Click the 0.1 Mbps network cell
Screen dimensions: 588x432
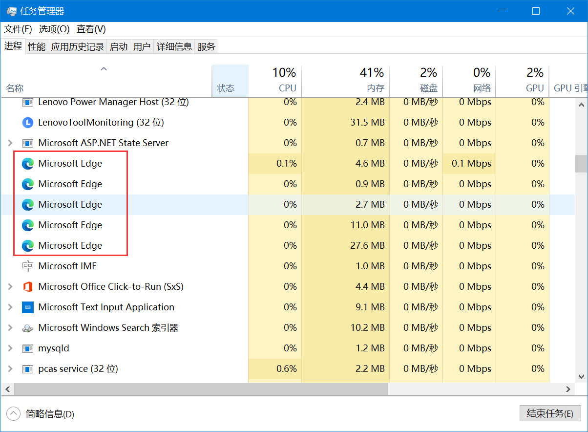click(x=469, y=164)
